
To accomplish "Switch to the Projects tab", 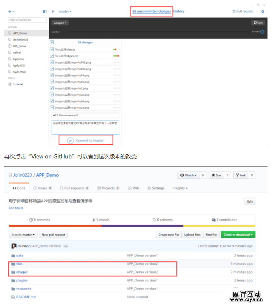I will pos(108,188).
